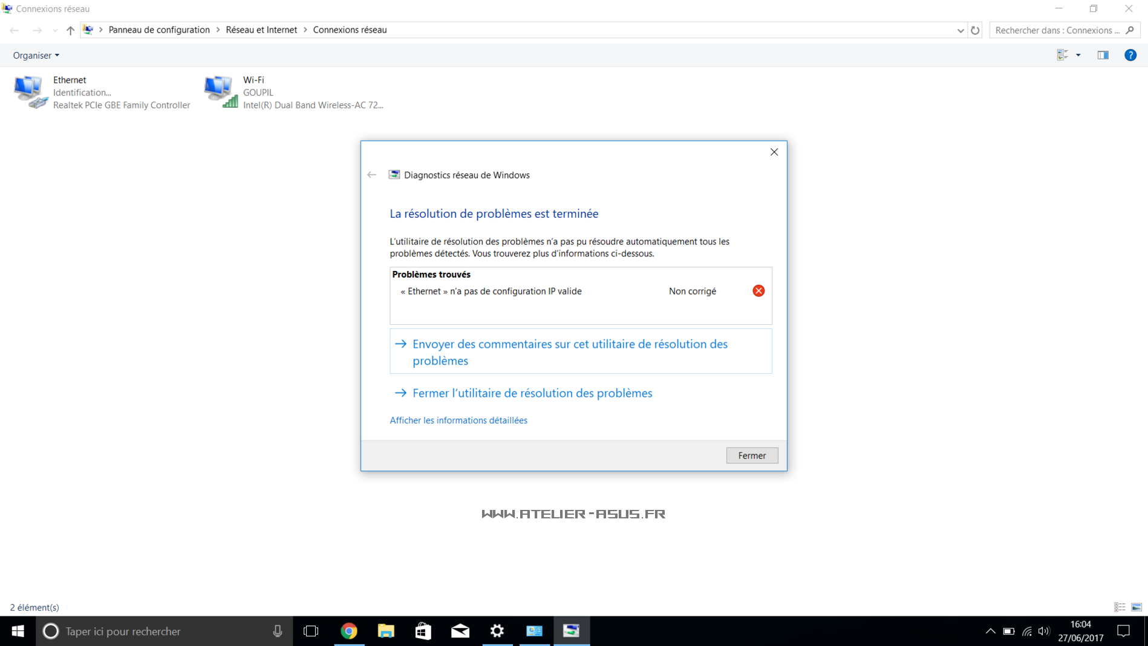Open the Organiser dropdown menu

point(36,55)
